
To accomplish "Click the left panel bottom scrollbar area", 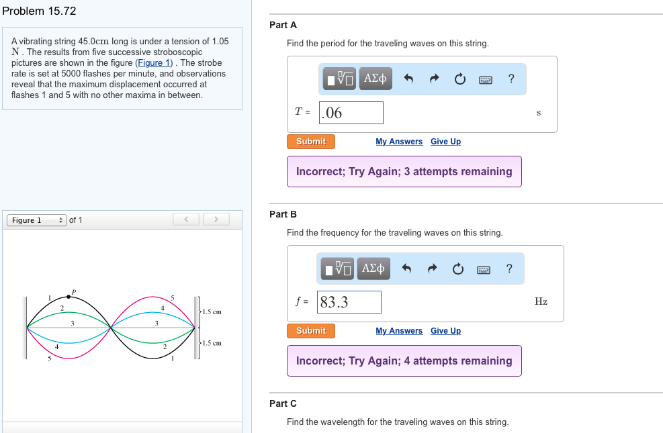I will point(122,428).
